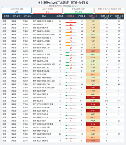Select outlet 陕西省榆林市府谷县

click(41, 94)
